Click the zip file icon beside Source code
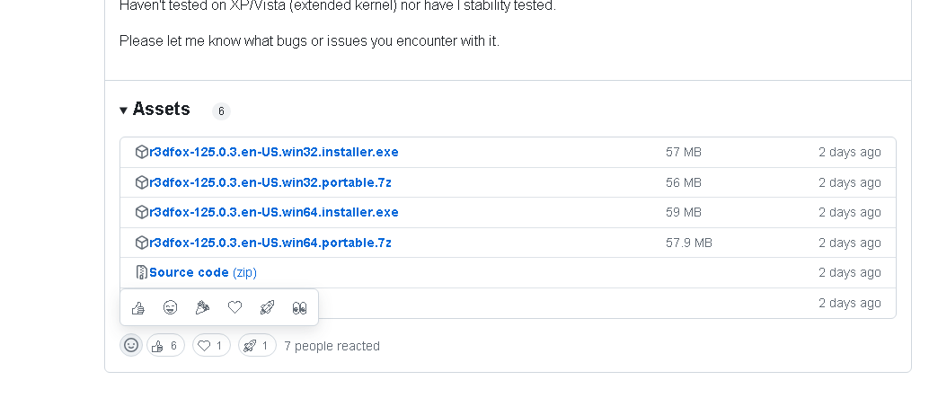Screen dimensions: 929x398 (x=141, y=272)
